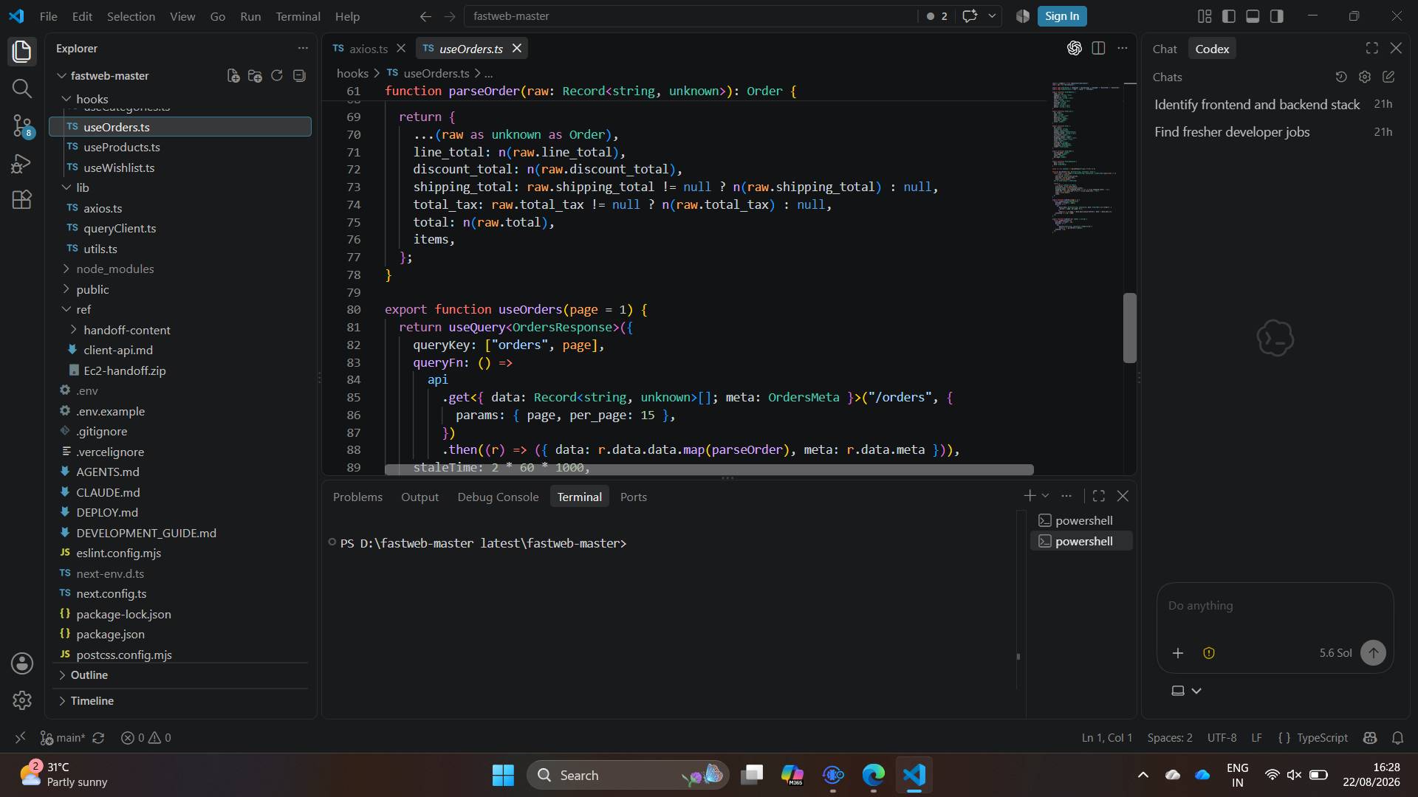Viewport: 1418px width, 797px height.
Task: Switch to the Problems panel tab
Action: (357, 497)
